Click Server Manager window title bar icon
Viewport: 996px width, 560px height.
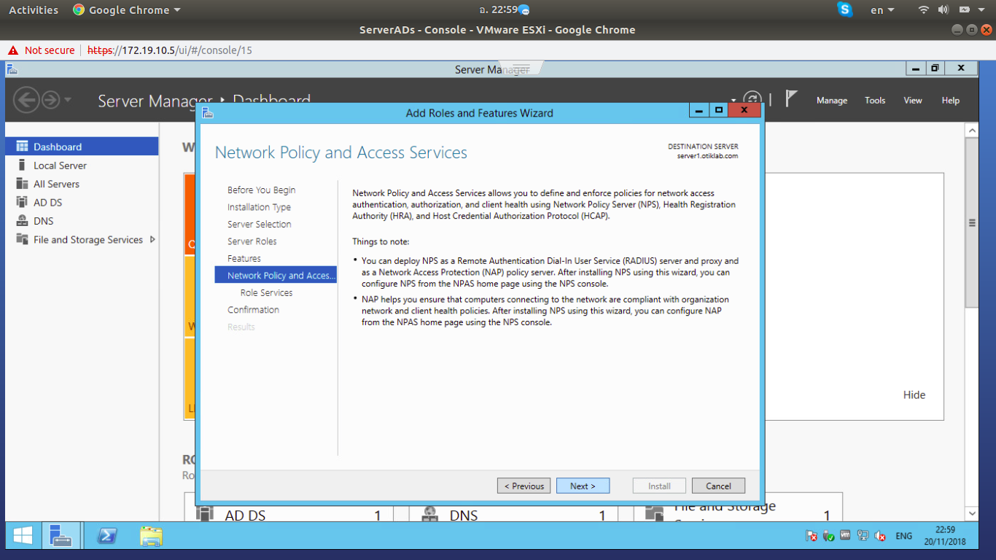pyautogui.click(x=12, y=69)
